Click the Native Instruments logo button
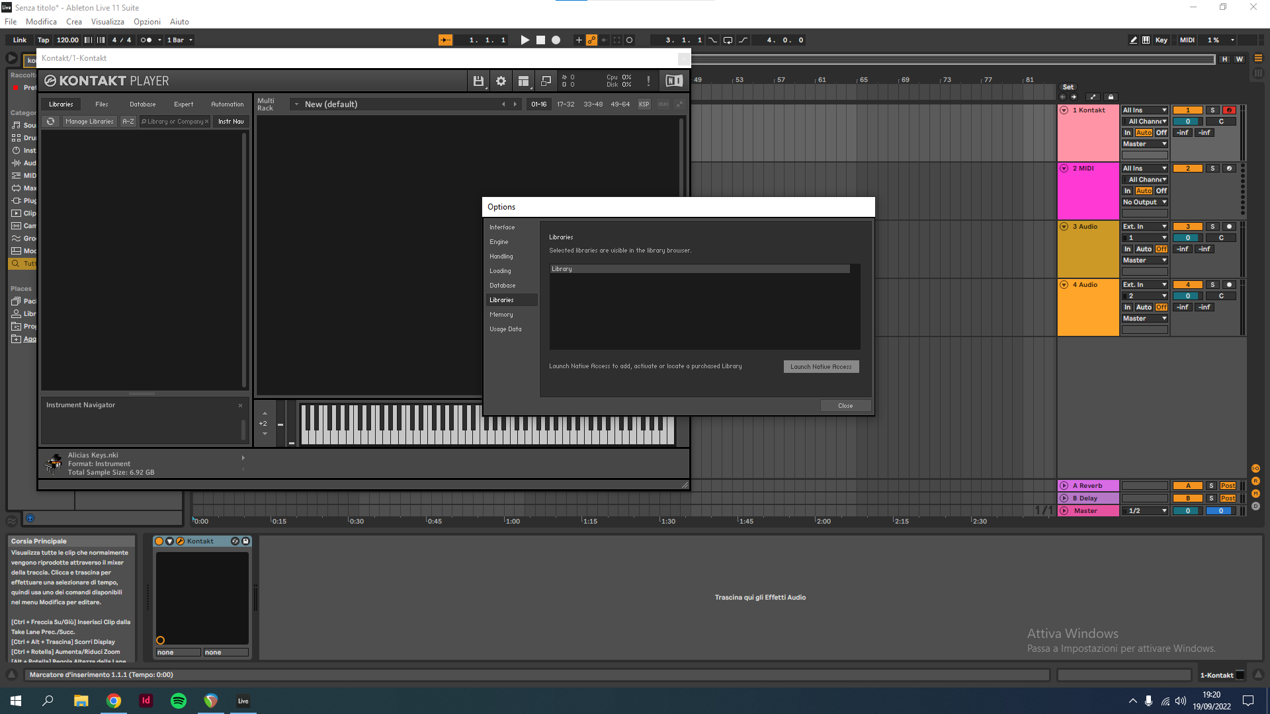 674,81
